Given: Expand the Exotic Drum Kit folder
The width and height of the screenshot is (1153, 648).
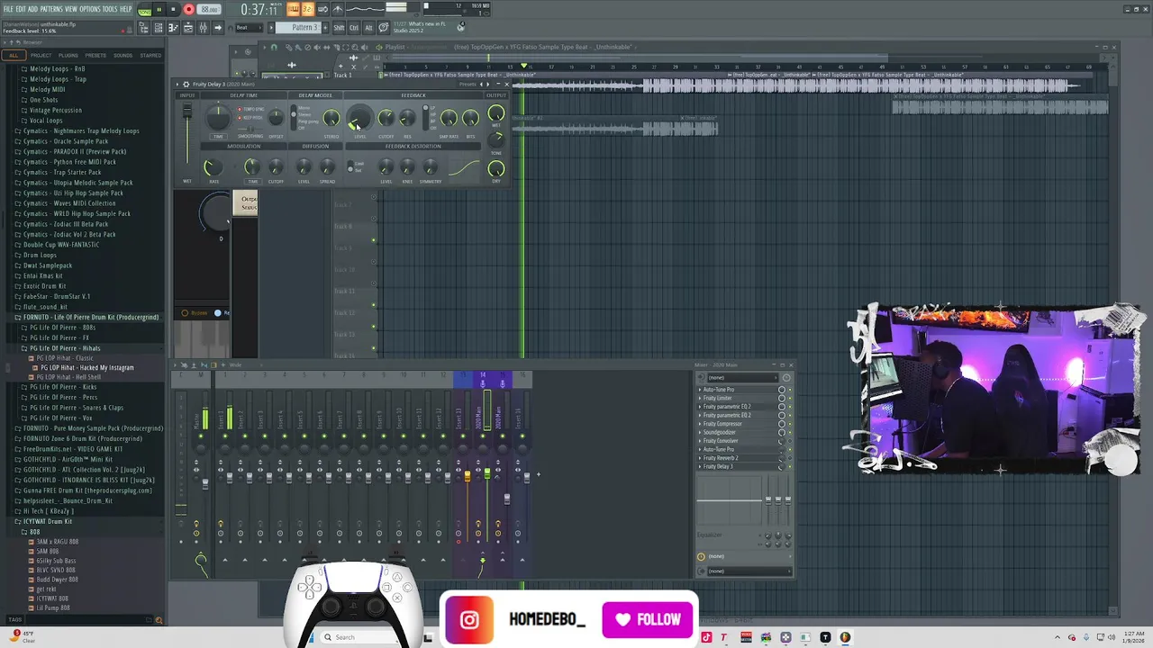Looking at the screenshot, I should coord(44,286).
